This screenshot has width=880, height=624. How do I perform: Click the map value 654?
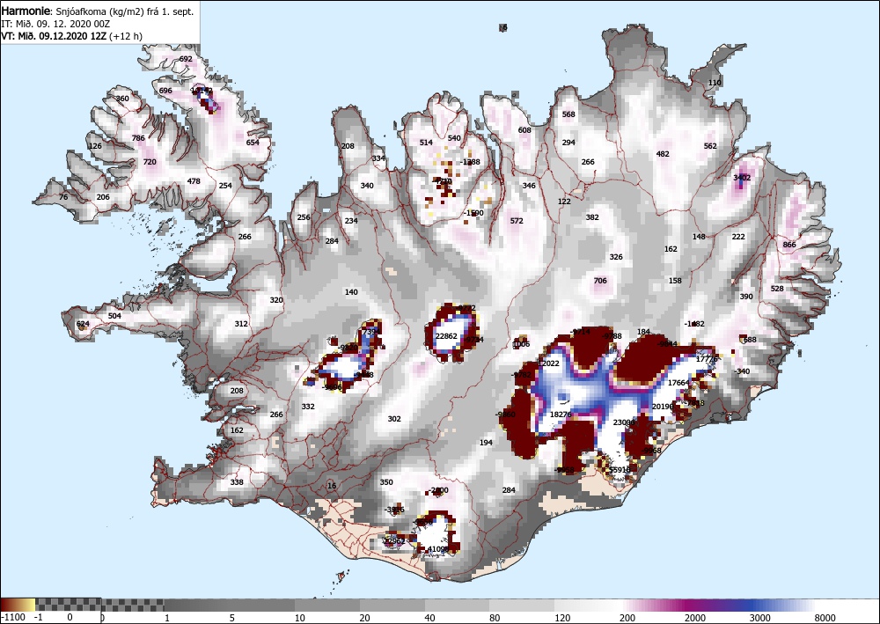[253, 142]
